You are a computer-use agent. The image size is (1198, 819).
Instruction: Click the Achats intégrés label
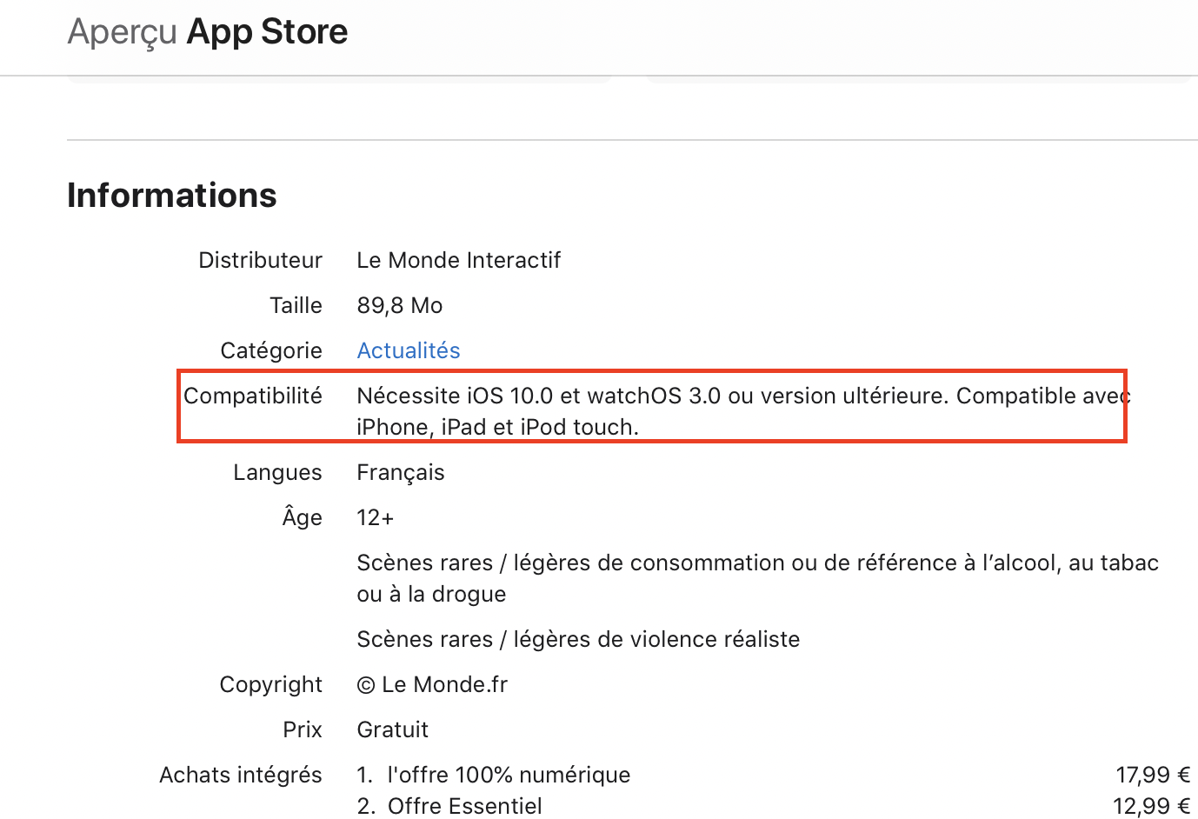(x=241, y=775)
